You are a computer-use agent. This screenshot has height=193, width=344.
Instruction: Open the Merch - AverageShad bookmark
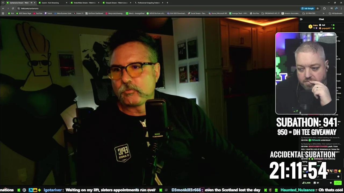tap(135, 13)
